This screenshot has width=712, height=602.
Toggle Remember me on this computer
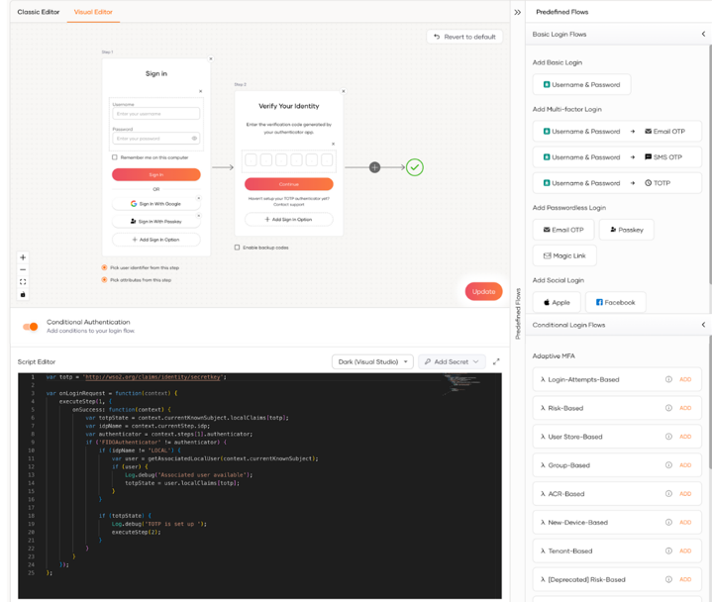click(x=115, y=157)
